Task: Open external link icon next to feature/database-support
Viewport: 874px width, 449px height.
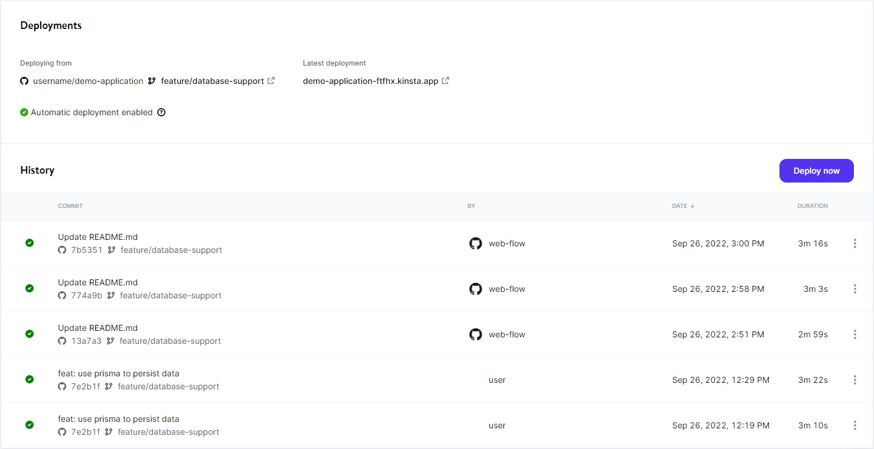Action: pos(271,81)
